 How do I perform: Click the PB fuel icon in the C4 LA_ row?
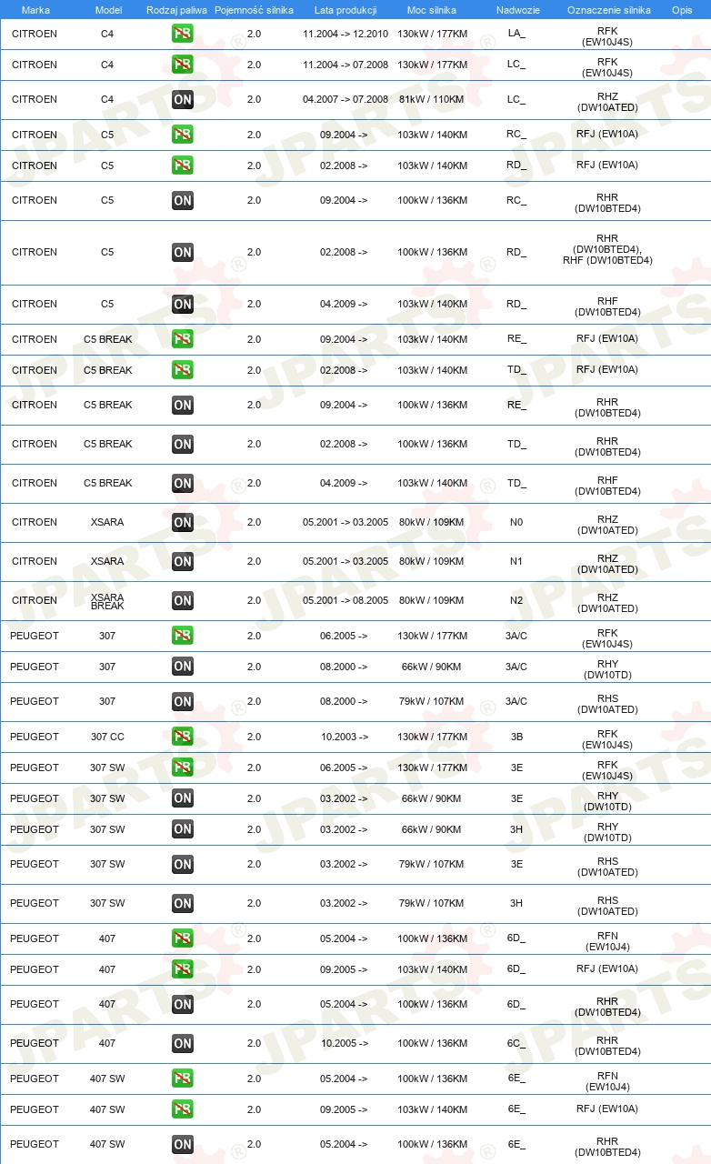(182, 34)
